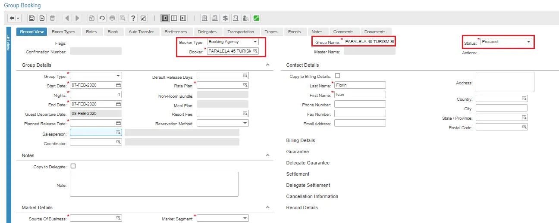Viewport: 559px width, 223px height.
Task: Click the Save disk icon
Action: (31, 18)
